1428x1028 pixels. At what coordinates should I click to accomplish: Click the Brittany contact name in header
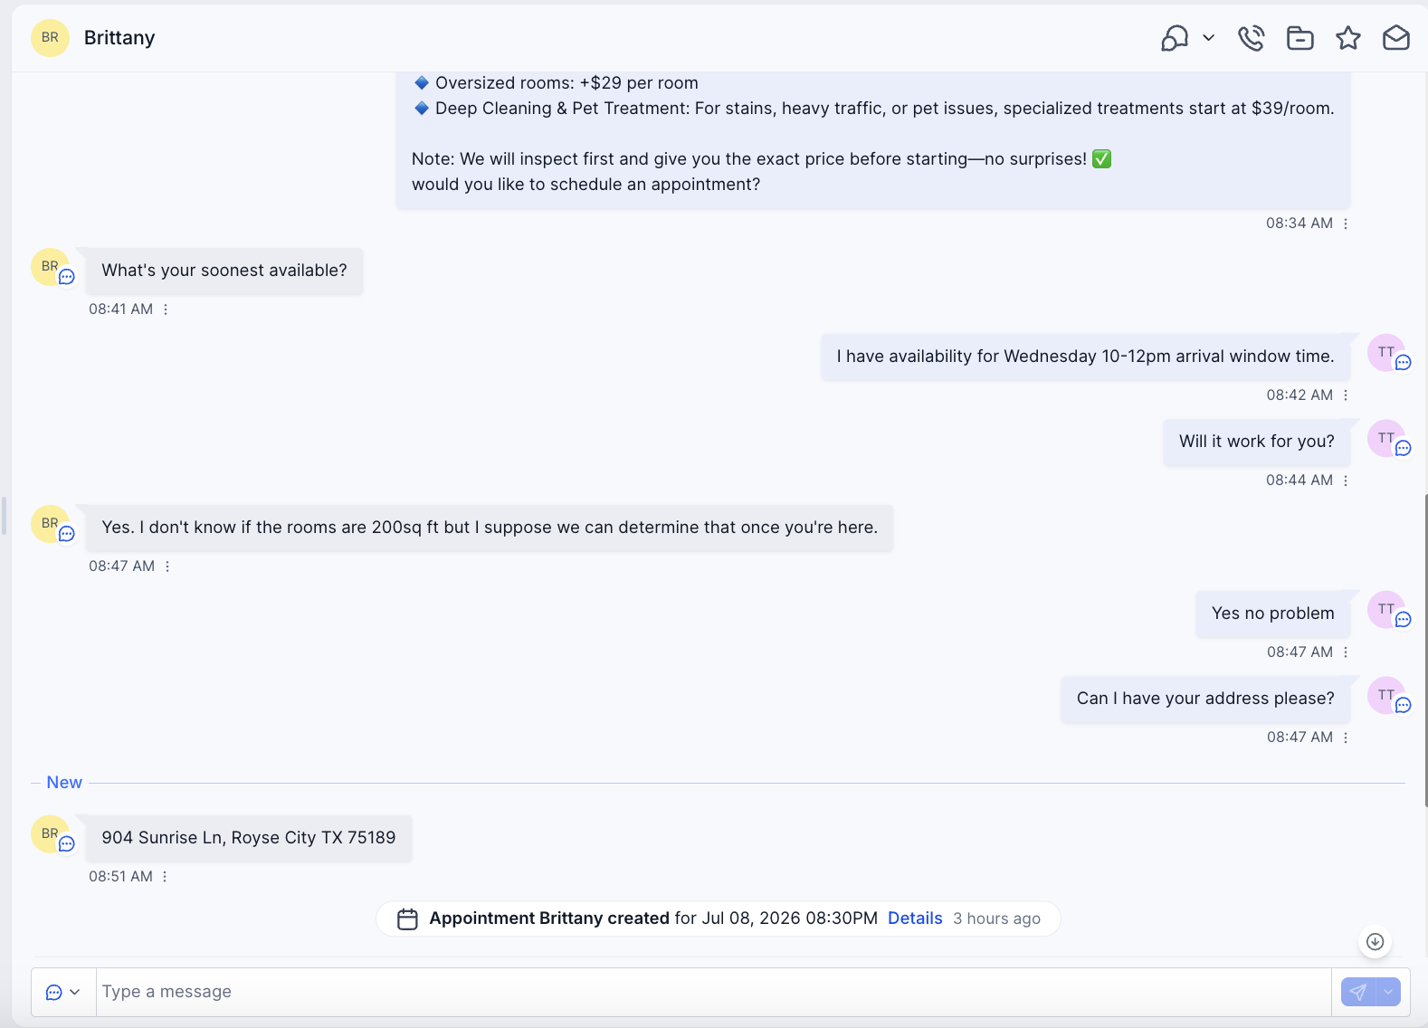pos(119,38)
